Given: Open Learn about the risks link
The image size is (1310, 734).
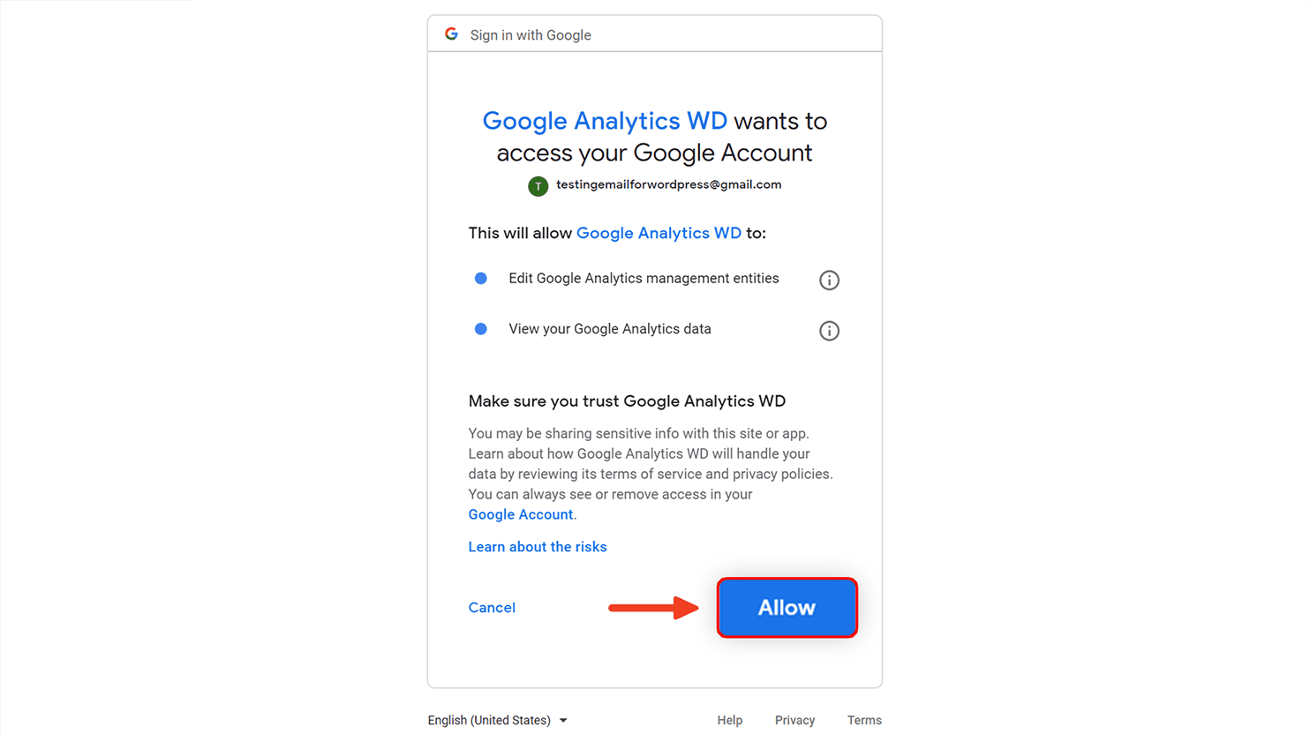Looking at the screenshot, I should (x=538, y=547).
